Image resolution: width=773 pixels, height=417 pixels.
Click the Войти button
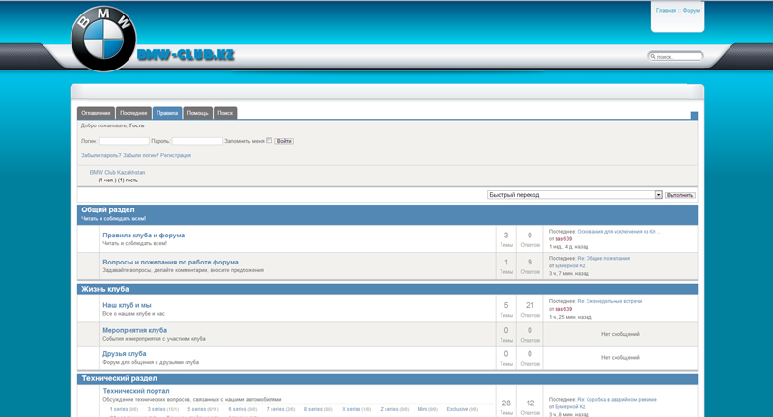(x=284, y=141)
